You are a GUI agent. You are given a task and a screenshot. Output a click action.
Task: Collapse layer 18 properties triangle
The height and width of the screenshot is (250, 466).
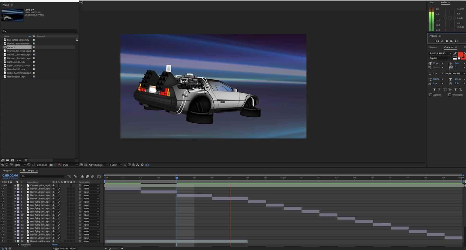coord(15,241)
